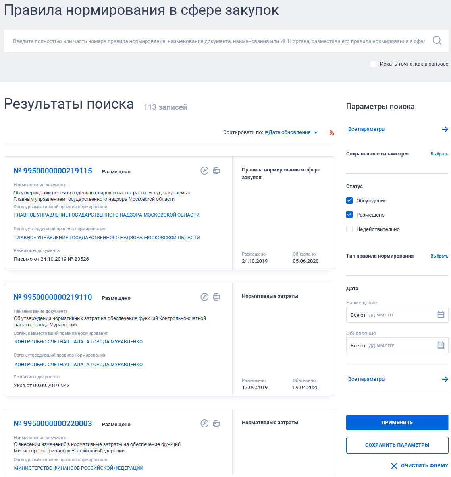Image resolution: width=451 pixels, height=477 pixels.
Task: Click Выбрать for Тип правила нормирования
Action: [x=439, y=256]
